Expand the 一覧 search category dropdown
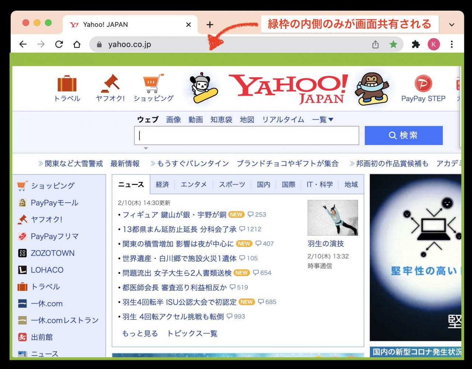 (x=323, y=120)
